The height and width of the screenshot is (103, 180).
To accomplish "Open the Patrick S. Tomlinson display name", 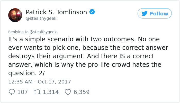I will [56, 12].
